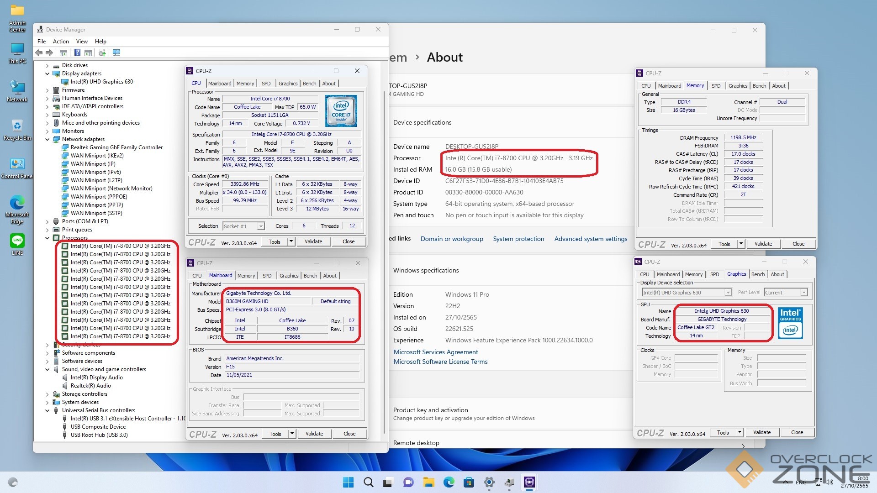Select Intel(R) UHD Graphics 630 device
Viewport: 877px width, 493px height.
(x=101, y=82)
